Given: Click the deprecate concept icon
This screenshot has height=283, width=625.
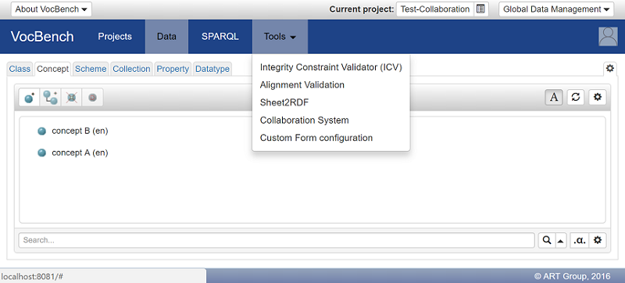Looking at the screenshot, I should (92, 97).
